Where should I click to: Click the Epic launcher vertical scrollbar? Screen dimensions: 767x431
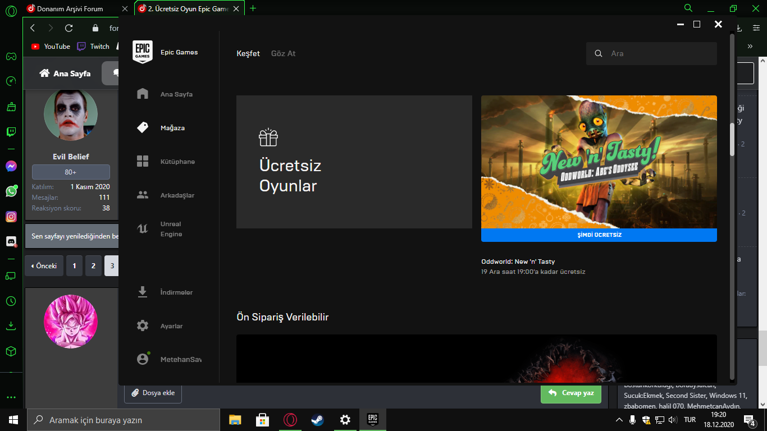[732, 139]
